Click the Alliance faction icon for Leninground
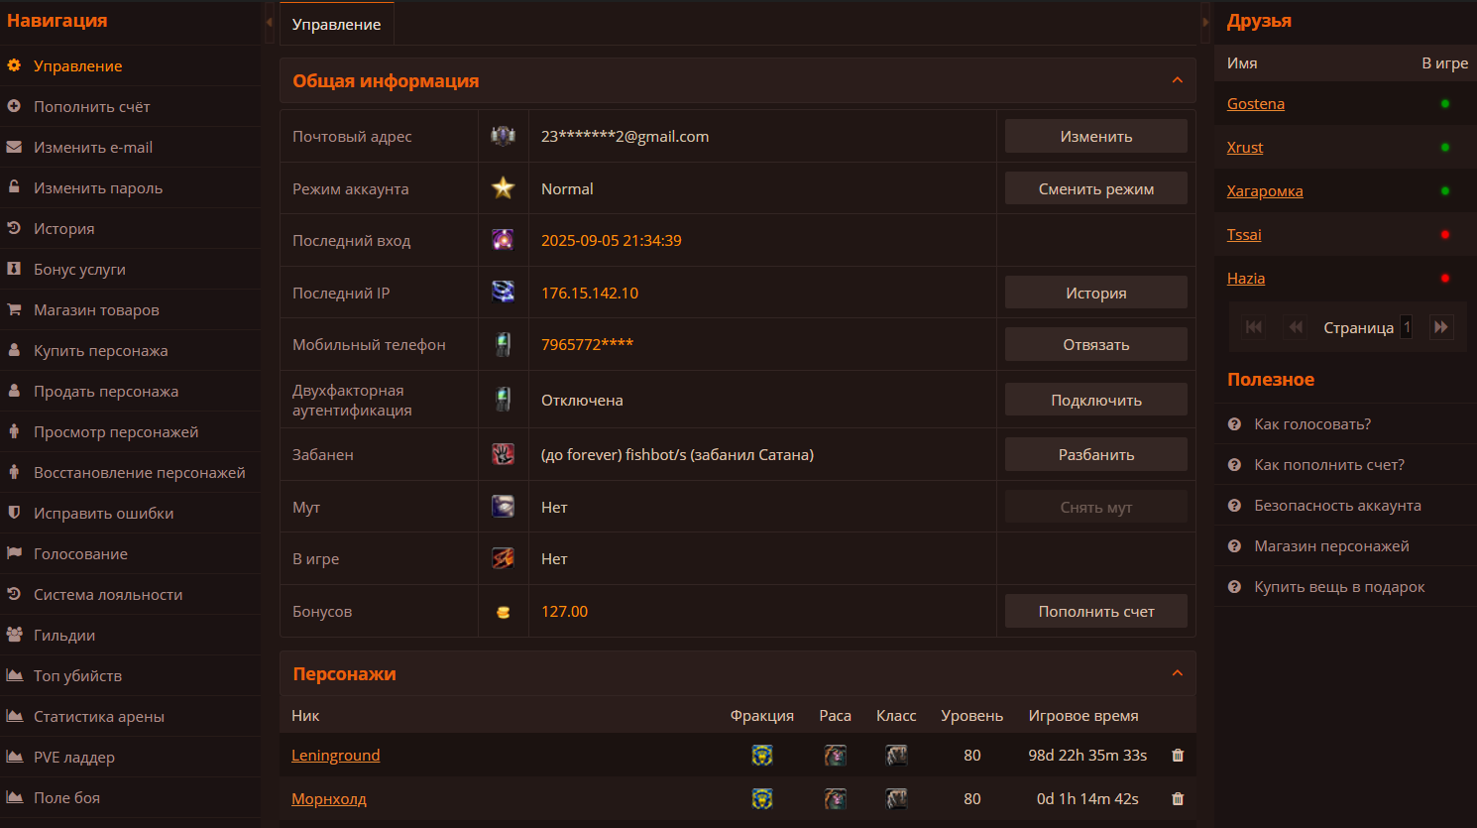 tap(761, 756)
